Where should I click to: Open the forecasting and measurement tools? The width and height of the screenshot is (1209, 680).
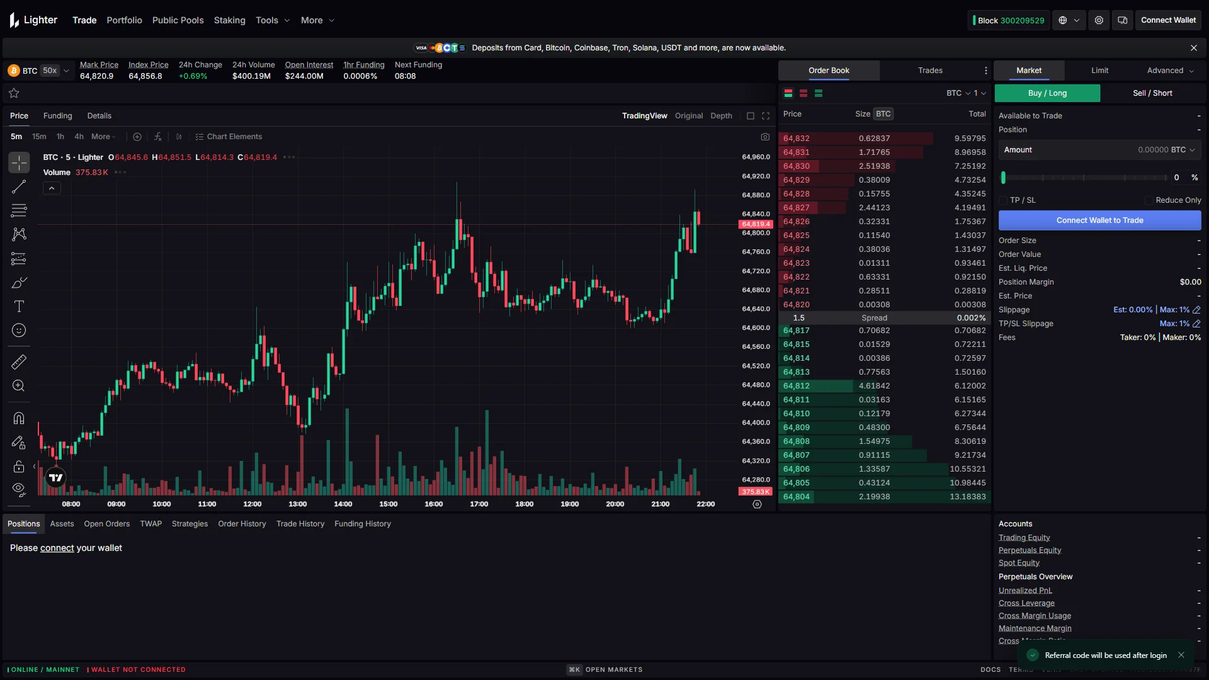pos(19,259)
